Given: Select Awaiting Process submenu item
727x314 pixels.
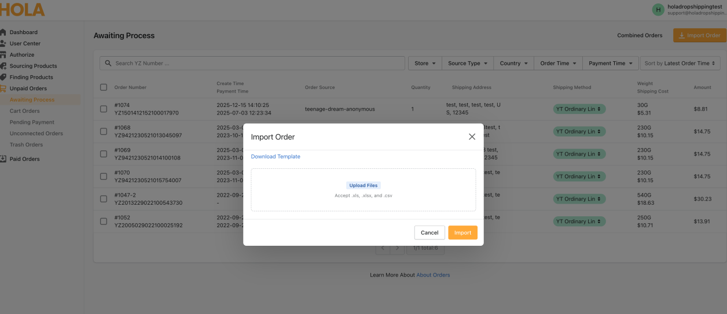Looking at the screenshot, I should [x=32, y=99].
